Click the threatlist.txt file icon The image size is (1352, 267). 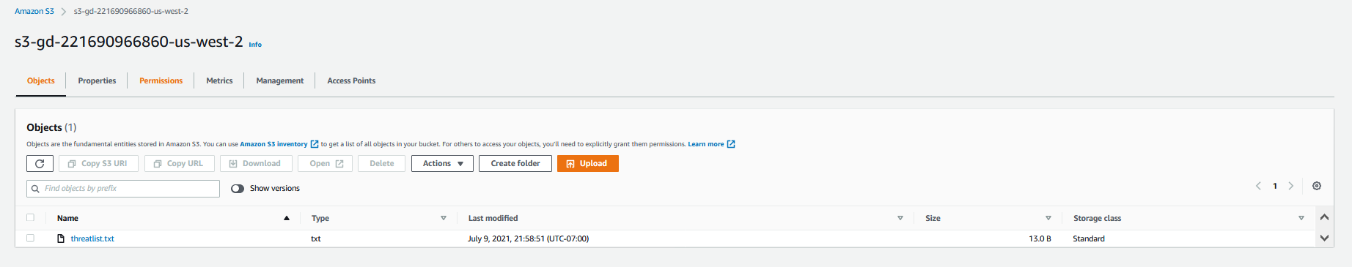(x=61, y=238)
